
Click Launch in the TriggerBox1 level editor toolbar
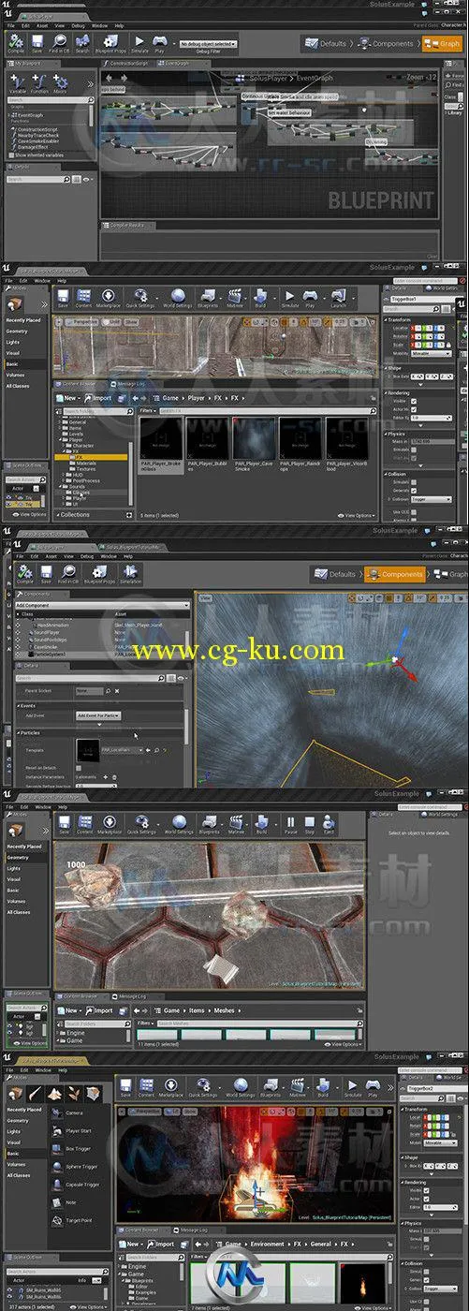(x=337, y=299)
